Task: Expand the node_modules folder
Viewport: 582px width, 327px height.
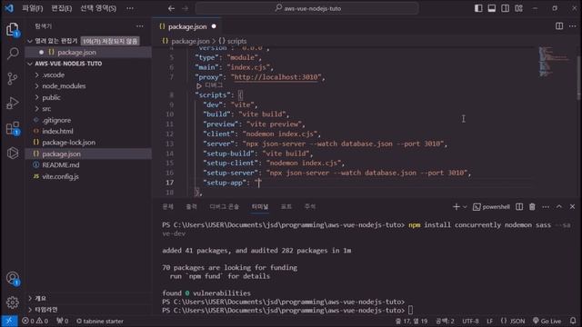Action: [x=64, y=86]
